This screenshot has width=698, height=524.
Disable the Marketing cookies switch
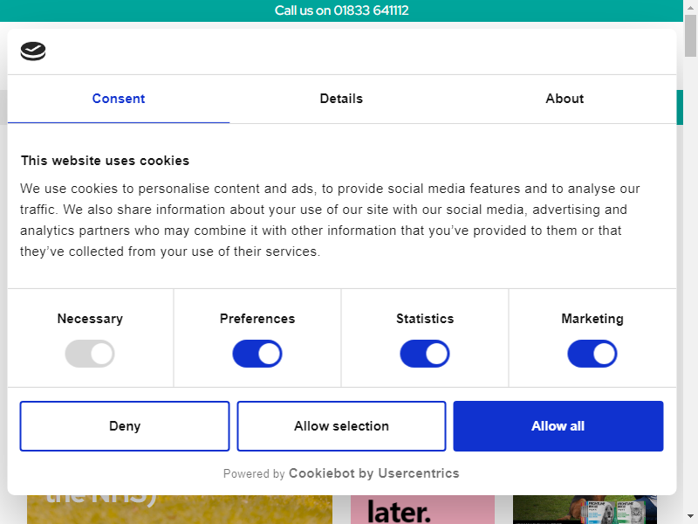(x=592, y=354)
